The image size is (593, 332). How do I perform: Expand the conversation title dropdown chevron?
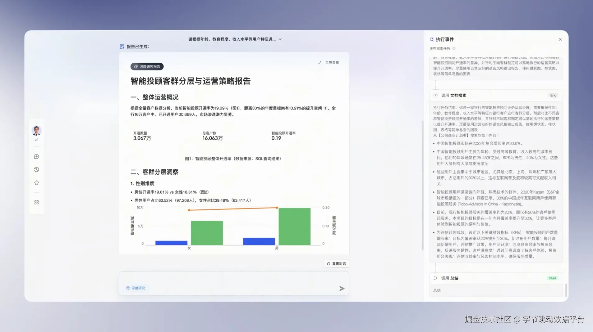[x=280, y=39]
